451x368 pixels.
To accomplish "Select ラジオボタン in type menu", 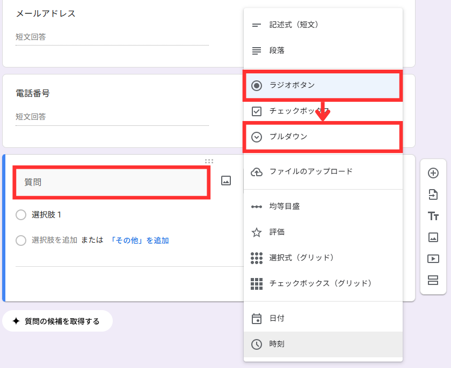I will coord(323,85).
